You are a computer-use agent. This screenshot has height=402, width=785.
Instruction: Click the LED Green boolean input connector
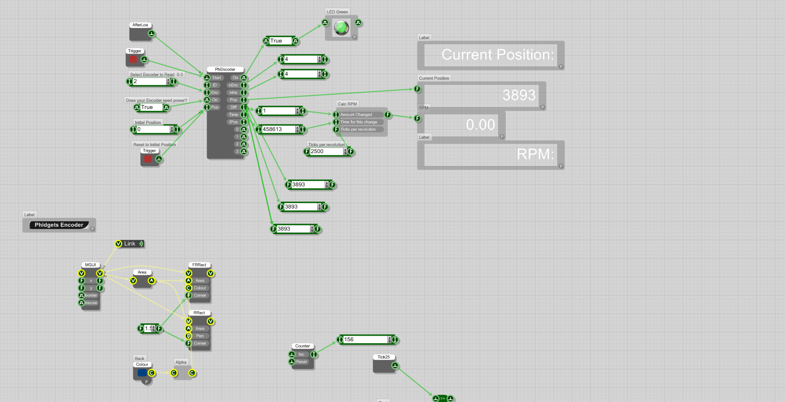325,23
